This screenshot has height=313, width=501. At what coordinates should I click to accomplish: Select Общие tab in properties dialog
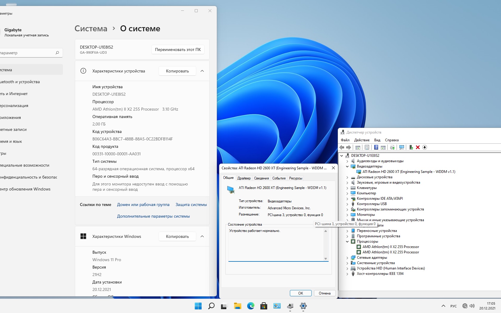(x=228, y=178)
